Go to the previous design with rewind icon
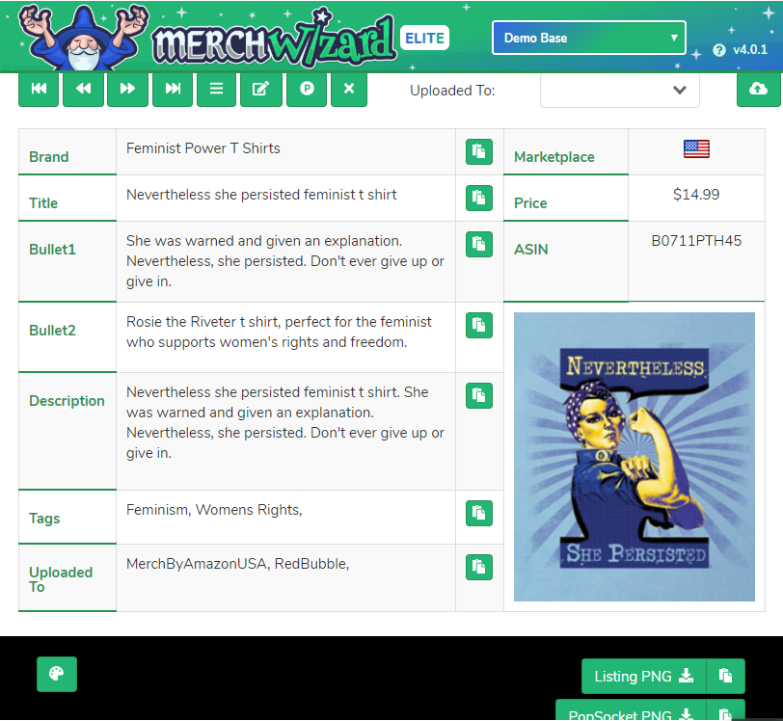This screenshot has height=721, width=783. (83, 89)
